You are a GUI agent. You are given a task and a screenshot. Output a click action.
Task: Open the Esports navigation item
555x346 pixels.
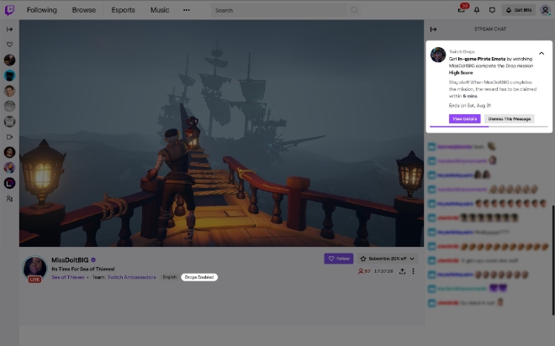tap(123, 10)
